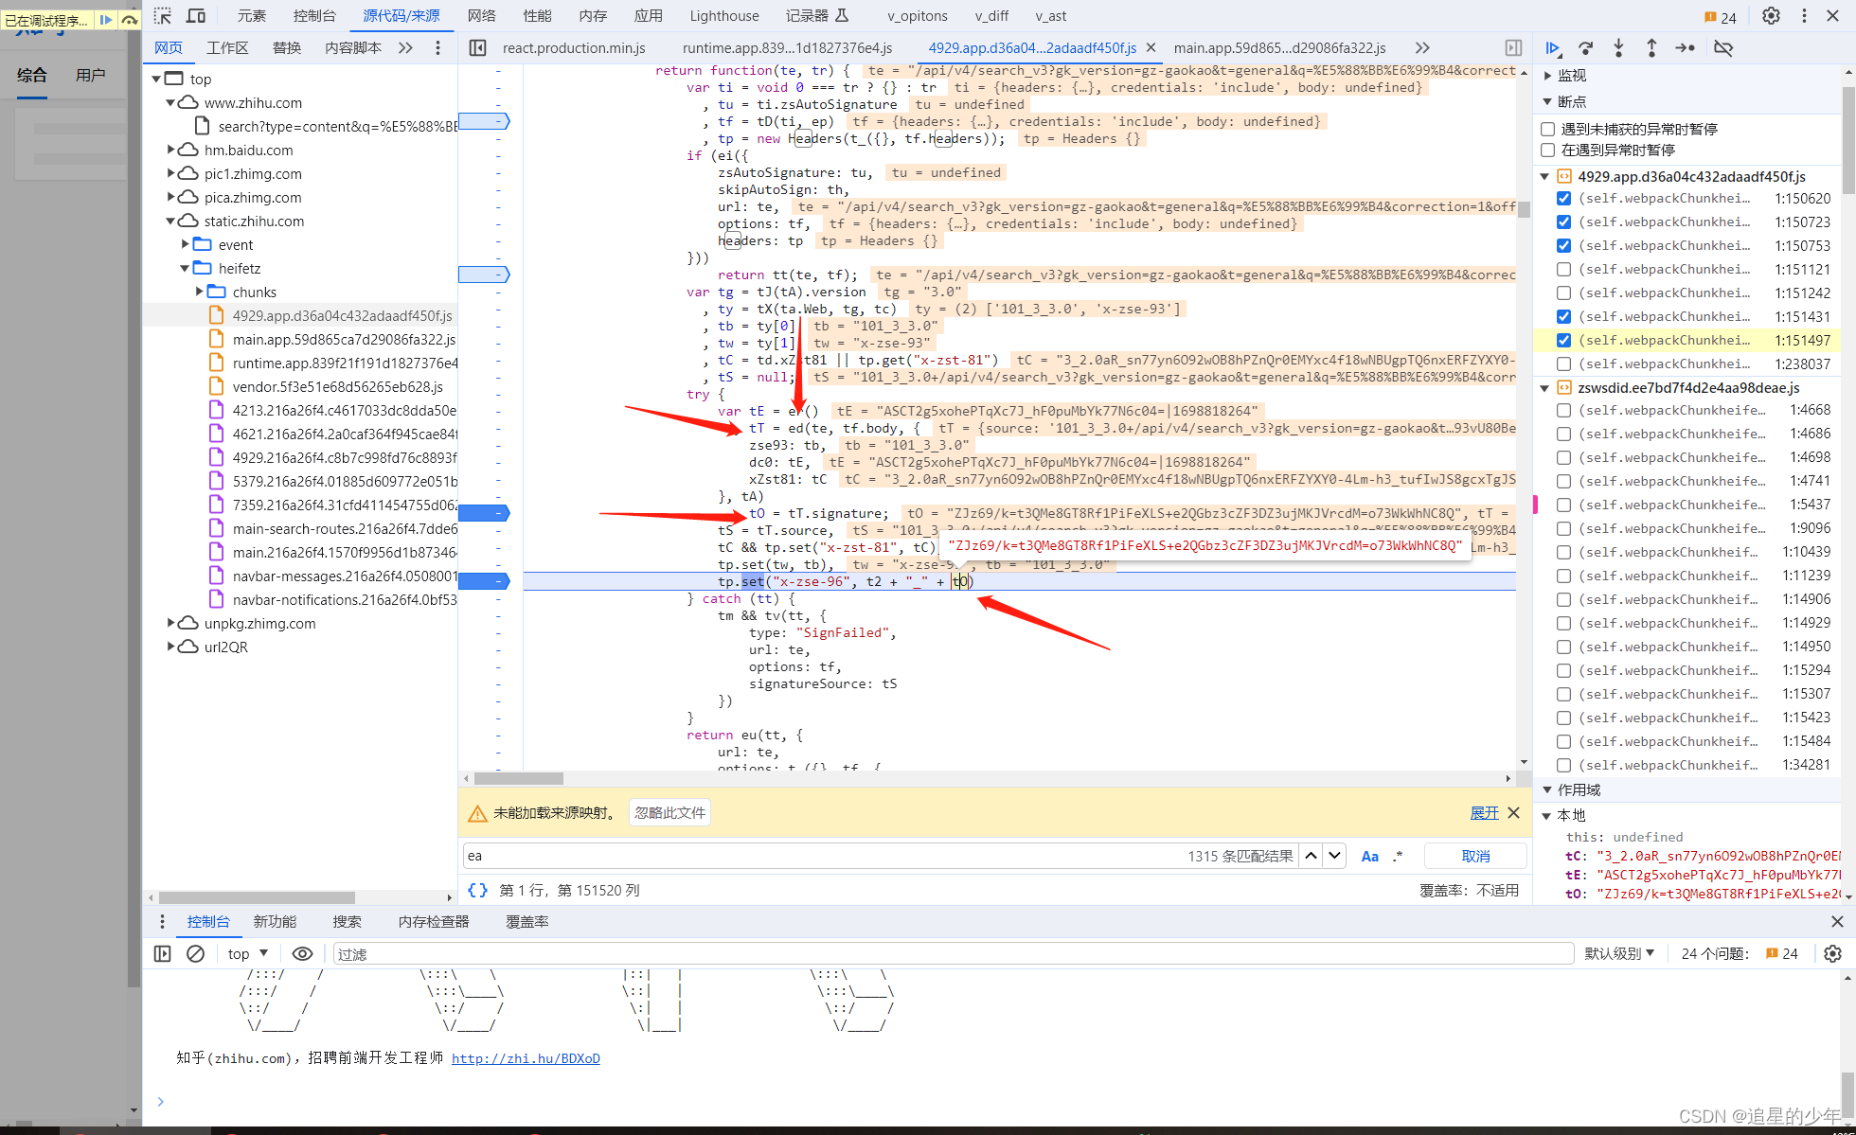Deactivate all breakpoints icon
Viewport: 1856px width, 1135px height.
[x=1723, y=48]
